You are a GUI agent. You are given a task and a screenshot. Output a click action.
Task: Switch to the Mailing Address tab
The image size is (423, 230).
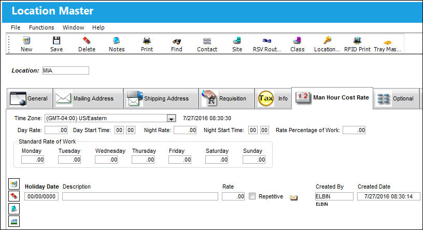pyautogui.click(x=88, y=99)
